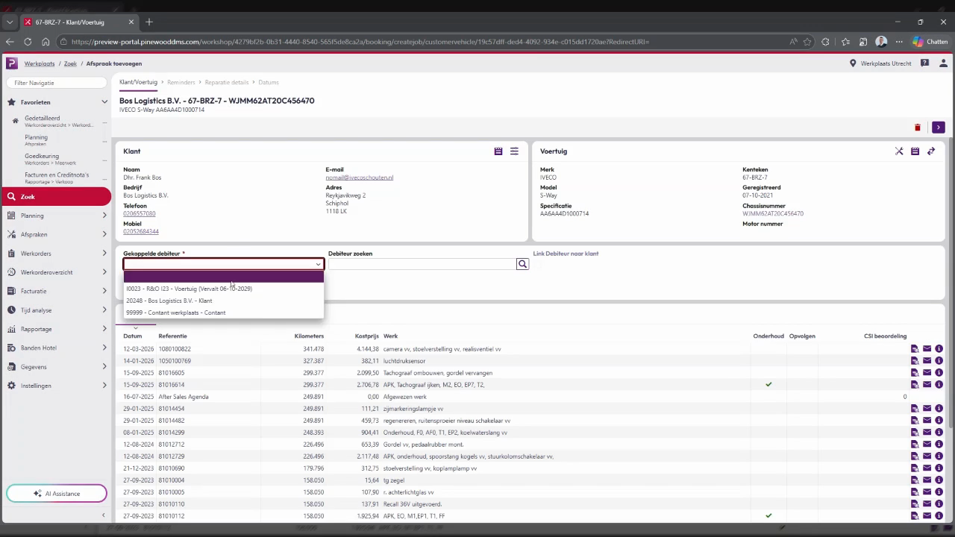Screen dimensions: 955x537
Task: Show info for the 81012729 row
Action: [x=939, y=456]
